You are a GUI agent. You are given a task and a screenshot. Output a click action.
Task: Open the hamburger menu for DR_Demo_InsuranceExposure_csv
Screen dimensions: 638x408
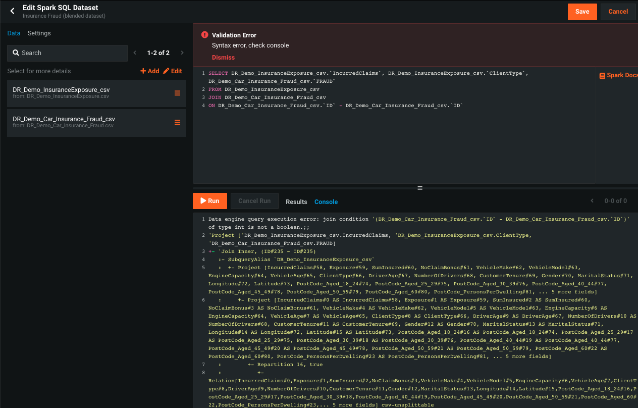pos(177,93)
